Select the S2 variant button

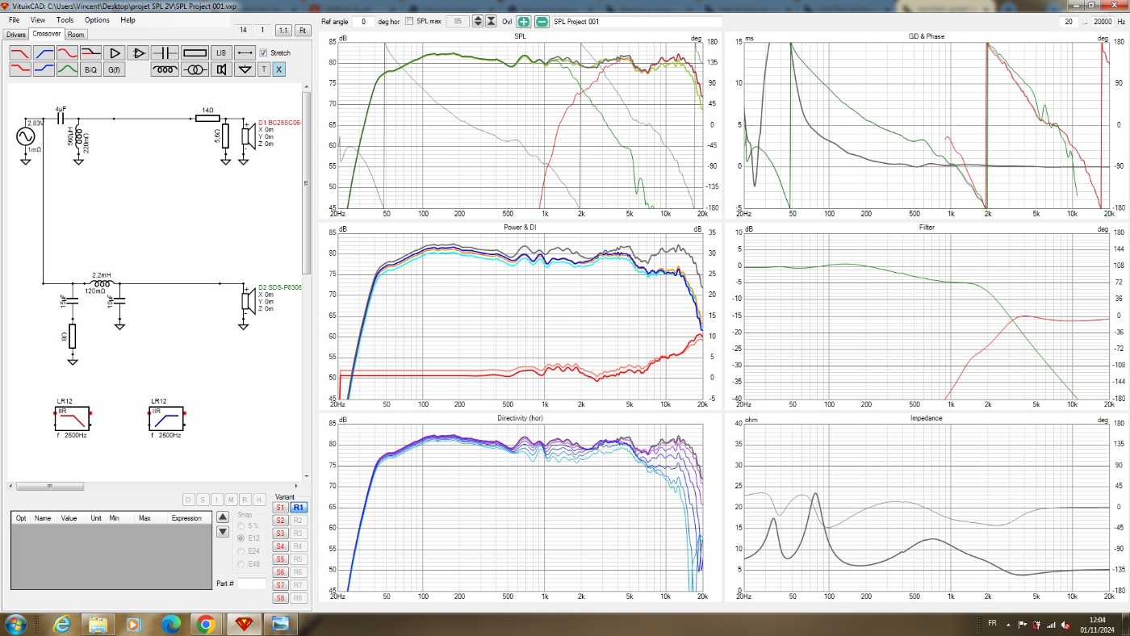point(280,521)
